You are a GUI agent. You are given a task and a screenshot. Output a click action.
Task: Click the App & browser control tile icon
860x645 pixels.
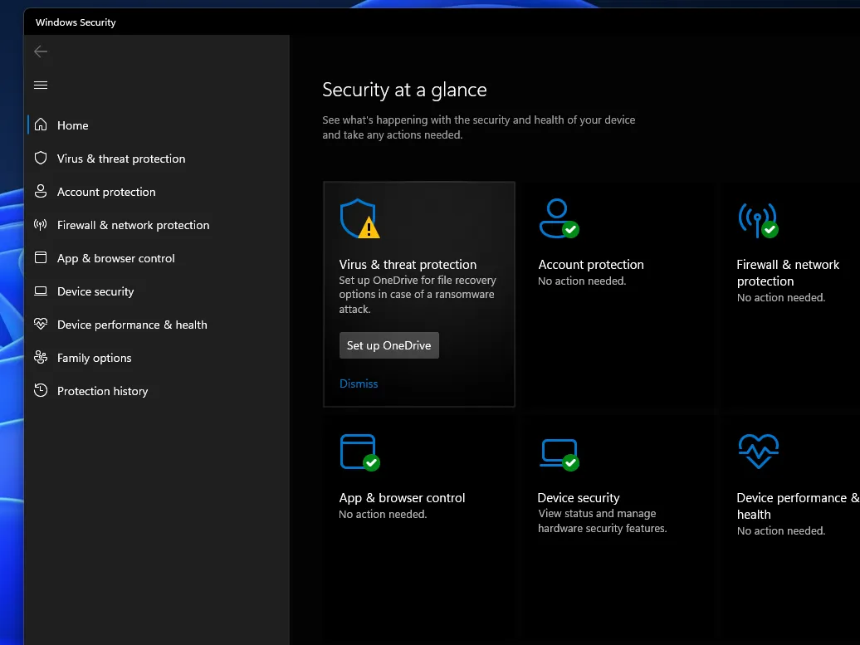click(x=359, y=452)
